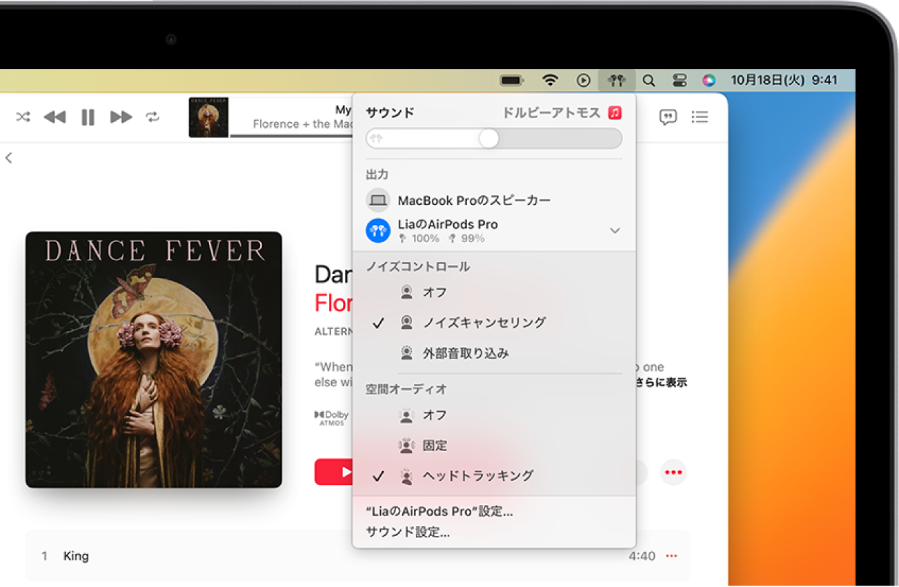Image resolution: width=899 pixels, height=587 pixels.
Task: Enable shuffle playback in Music
Action: pyautogui.click(x=22, y=117)
